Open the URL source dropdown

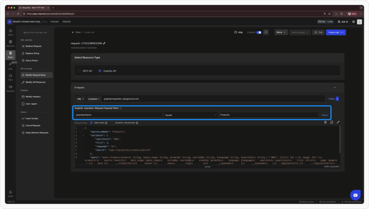80,99
